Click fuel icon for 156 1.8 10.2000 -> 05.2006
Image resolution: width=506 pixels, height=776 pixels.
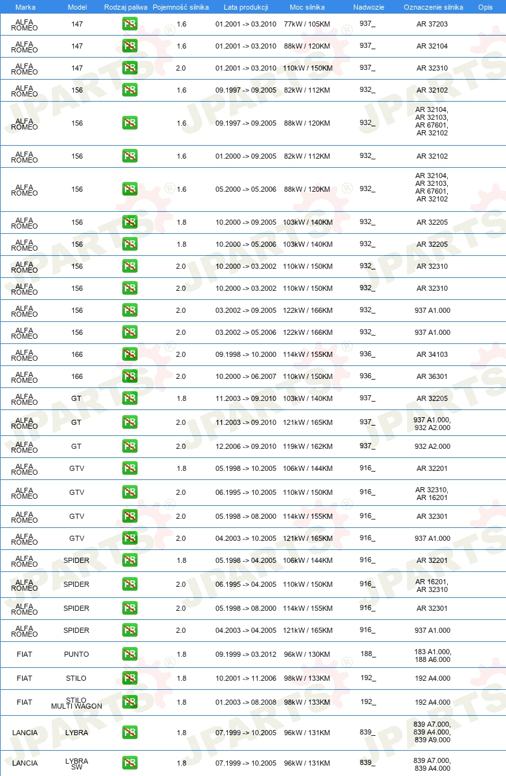point(130,244)
